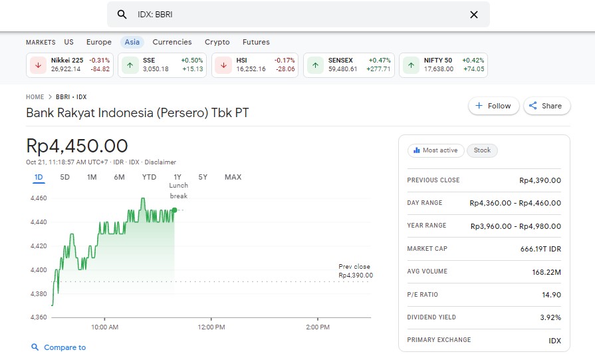Click the IDX: BBRI search field
The width and height of the screenshot is (595, 354).
(x=298, y=15)
